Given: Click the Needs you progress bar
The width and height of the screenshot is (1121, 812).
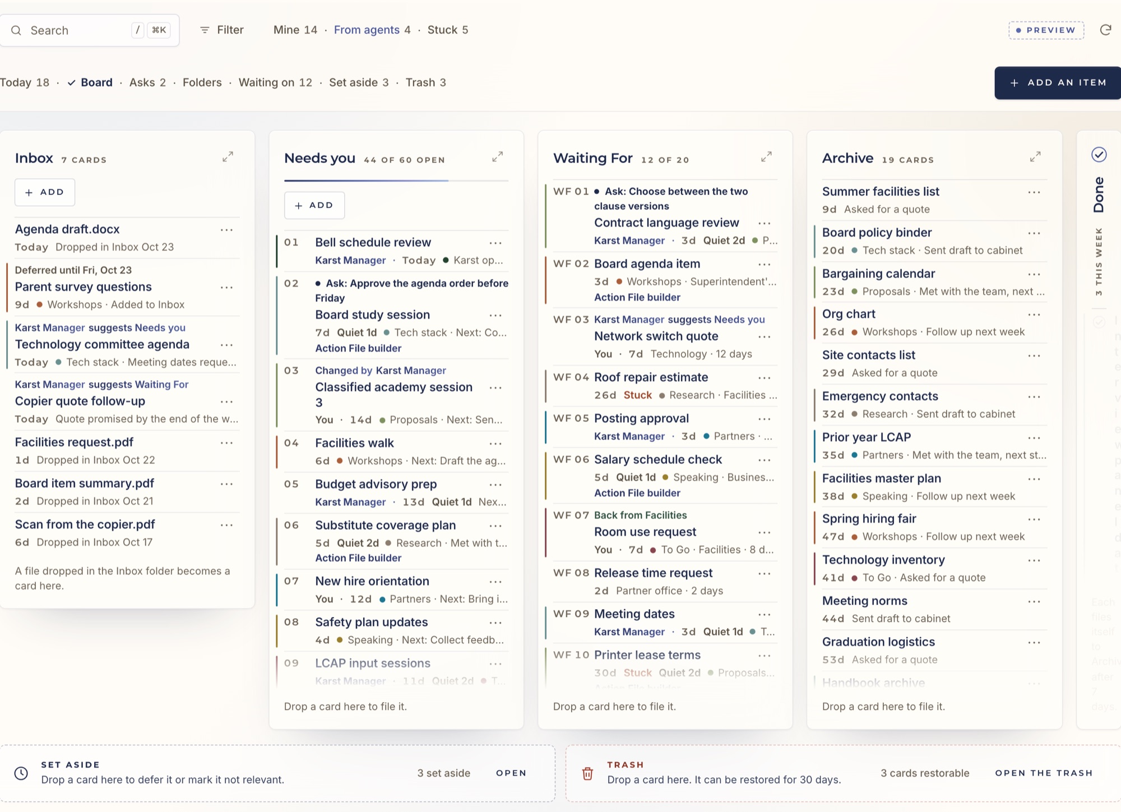Looking at the screenshot, I should 396,180.
